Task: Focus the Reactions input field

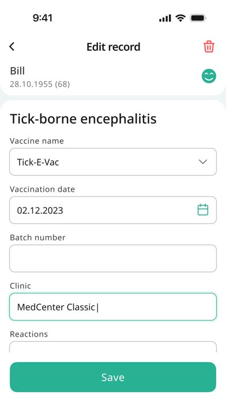Action: [x=113, y=347]
